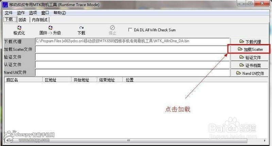Switch to the 内存测试 tab
Image resolution: width=272 pixels, height=146 pixels.
click(40, 20)
